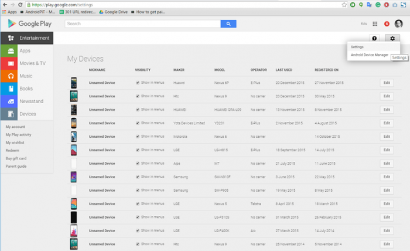Open My account link
This screenshot has width=410, height=251.
click(15, 127)
